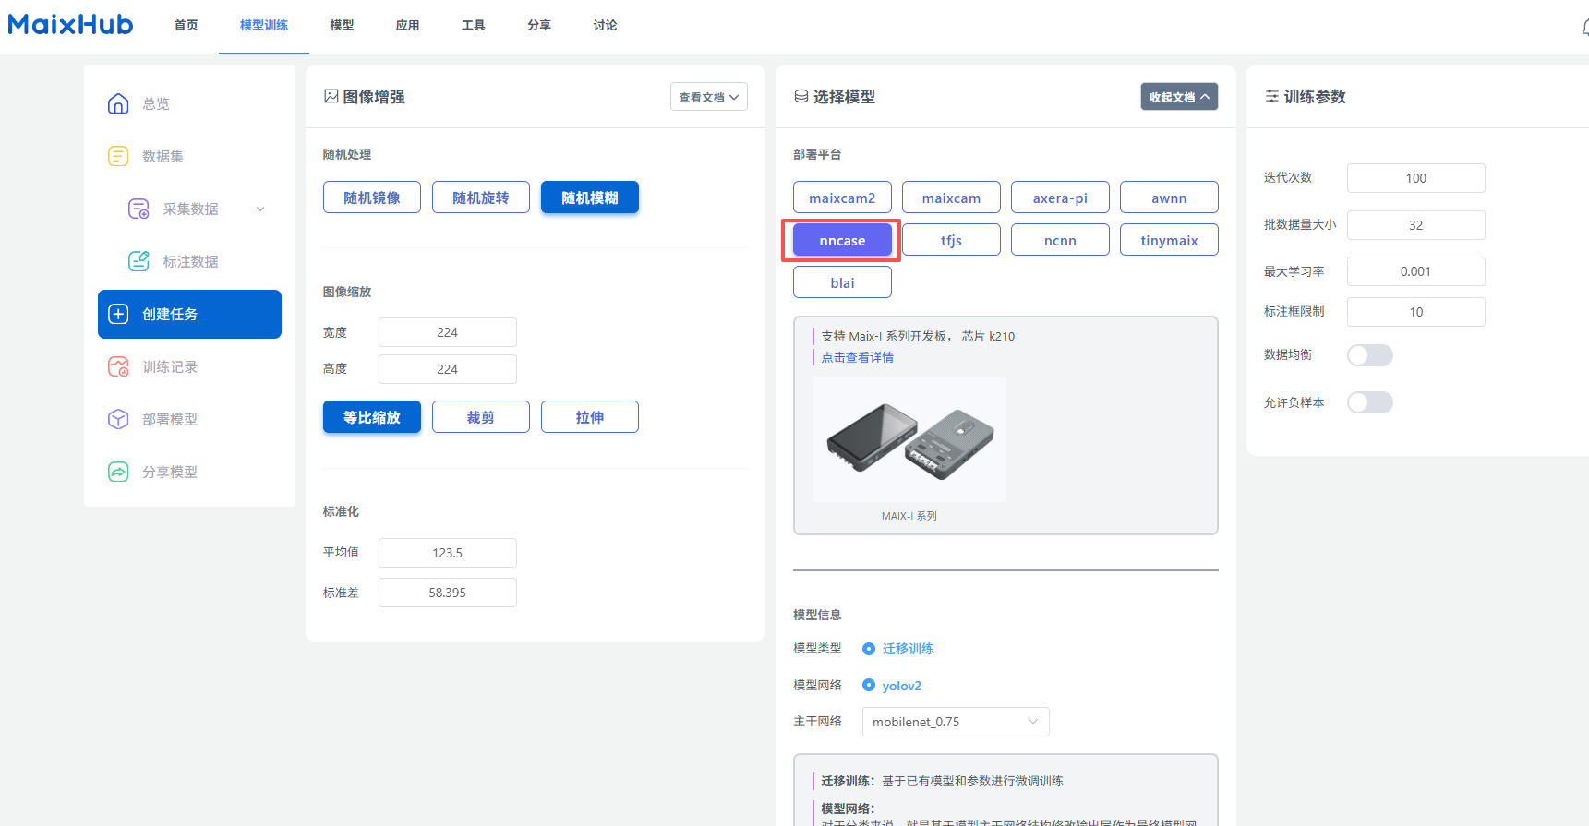This screenshot has height=826, width=1589.
Task: Collapse docs with 收起文档 button
Action: (x=1178, y=97)
